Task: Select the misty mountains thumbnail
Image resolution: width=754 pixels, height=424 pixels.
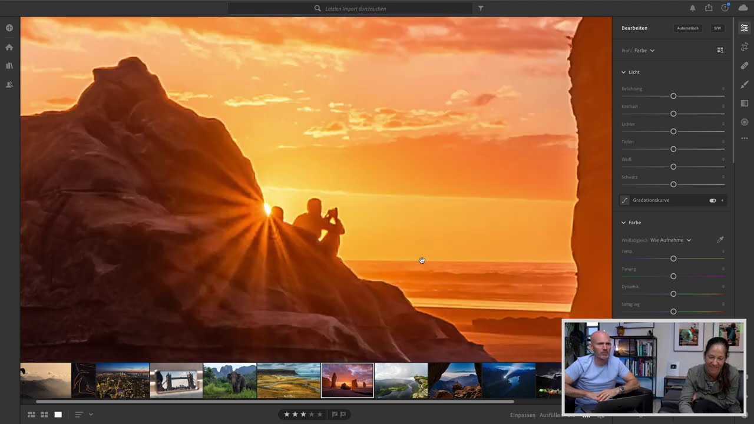Action: (x=46, y=380)
